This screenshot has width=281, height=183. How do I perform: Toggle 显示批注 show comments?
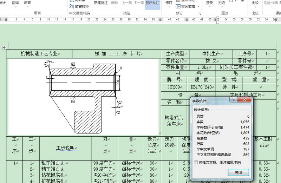[152, 4]
